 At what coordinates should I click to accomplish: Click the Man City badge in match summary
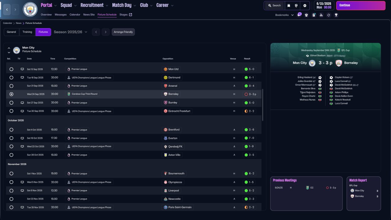[312, 63]
